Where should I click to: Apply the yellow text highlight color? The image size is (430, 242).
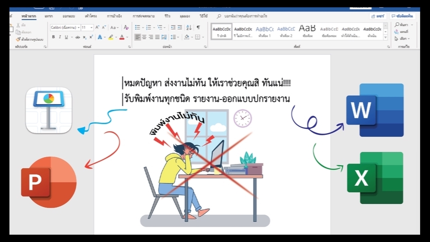pos(111,37)
